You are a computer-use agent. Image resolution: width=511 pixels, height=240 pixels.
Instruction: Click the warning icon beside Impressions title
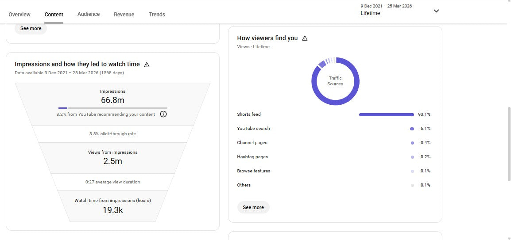tap(147, 65)
